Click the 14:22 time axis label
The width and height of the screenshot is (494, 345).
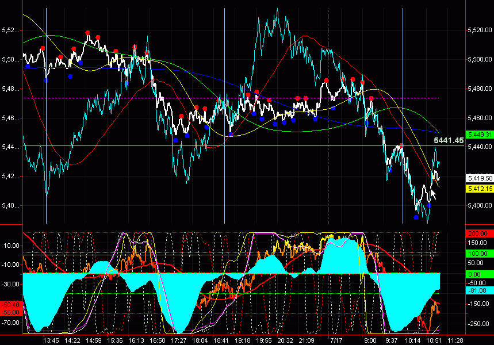coord(72,340)
